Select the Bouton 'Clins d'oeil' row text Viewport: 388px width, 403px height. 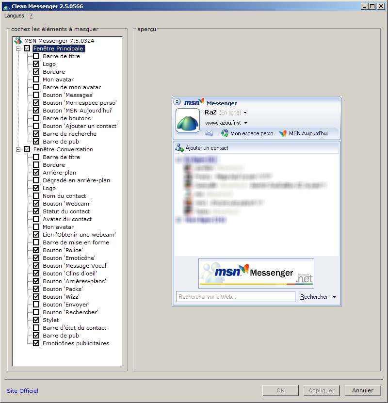click(70, 273)
